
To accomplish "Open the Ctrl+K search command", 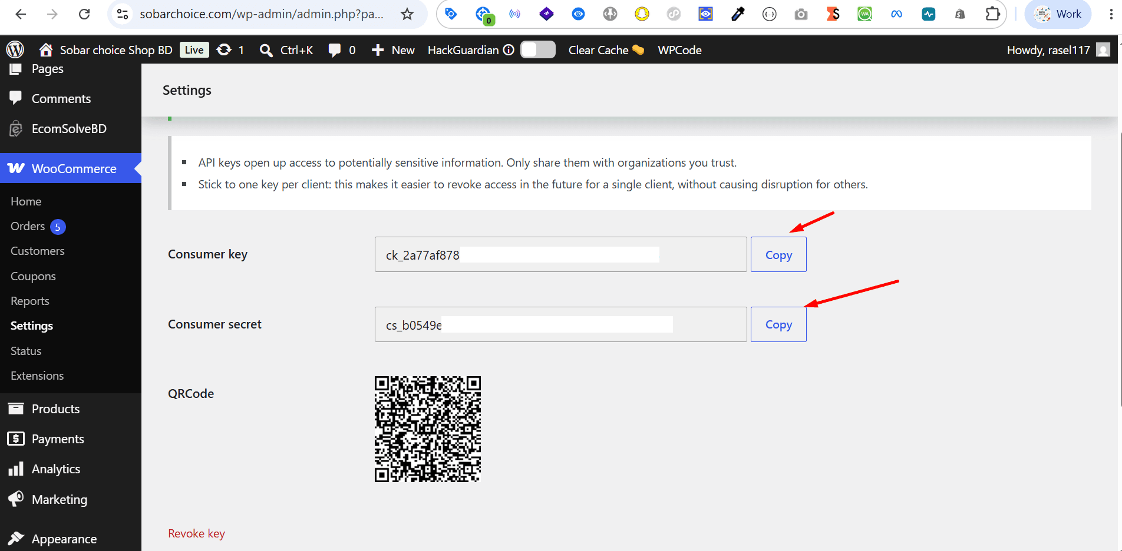I will 286,50.
